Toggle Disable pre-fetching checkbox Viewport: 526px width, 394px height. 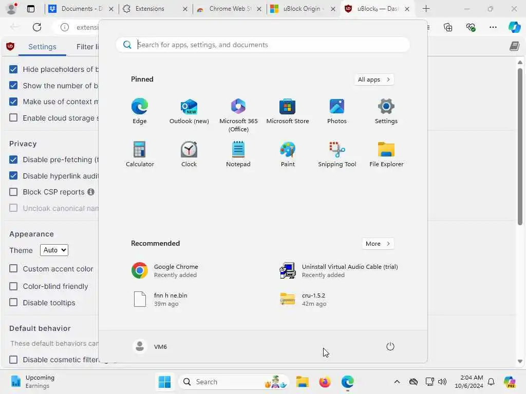[x=13, y=160]
